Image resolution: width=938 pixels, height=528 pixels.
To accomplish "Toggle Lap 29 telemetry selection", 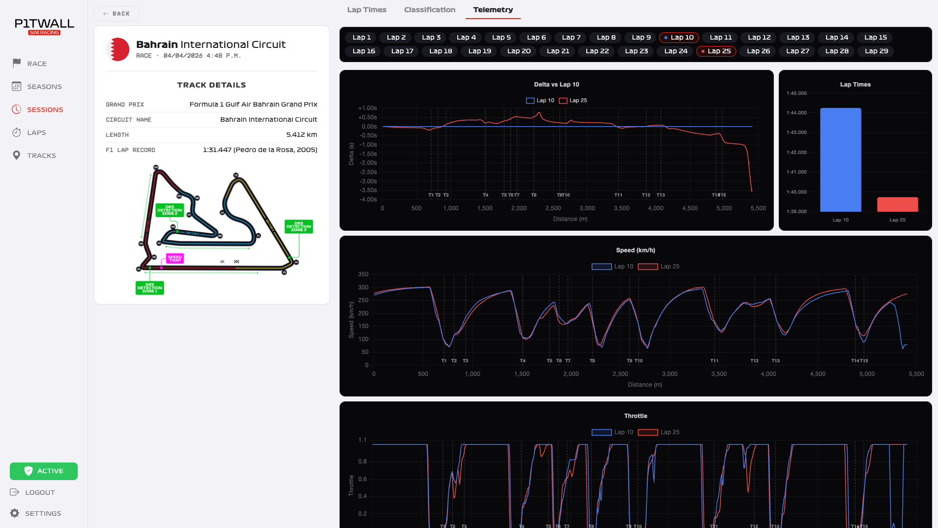I will pos(876,51).
